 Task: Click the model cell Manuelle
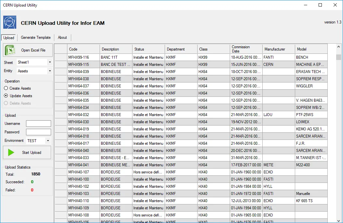311,193
